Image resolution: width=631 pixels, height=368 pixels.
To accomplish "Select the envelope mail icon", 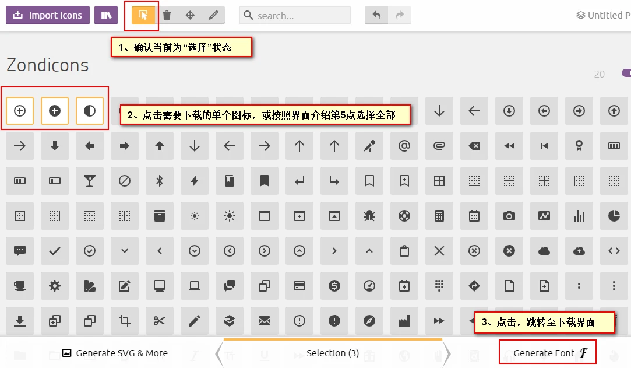I will click(265, 321).
